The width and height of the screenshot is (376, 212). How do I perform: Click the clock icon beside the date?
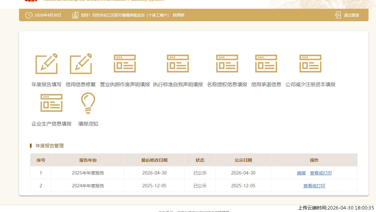(29, 15)
